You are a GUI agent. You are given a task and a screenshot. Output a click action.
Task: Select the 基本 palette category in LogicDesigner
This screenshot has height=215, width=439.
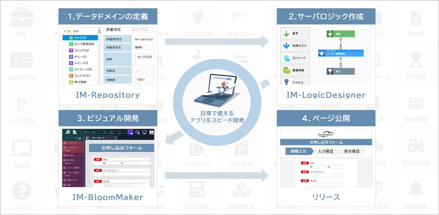[x=295, y=33]
